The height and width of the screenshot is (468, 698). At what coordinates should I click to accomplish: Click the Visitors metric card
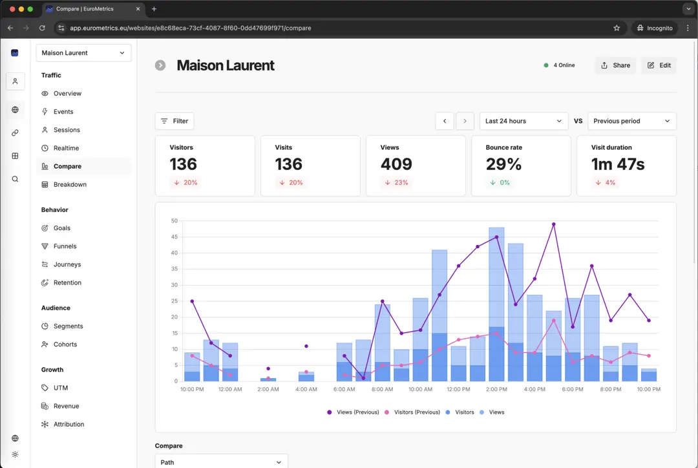205,165
